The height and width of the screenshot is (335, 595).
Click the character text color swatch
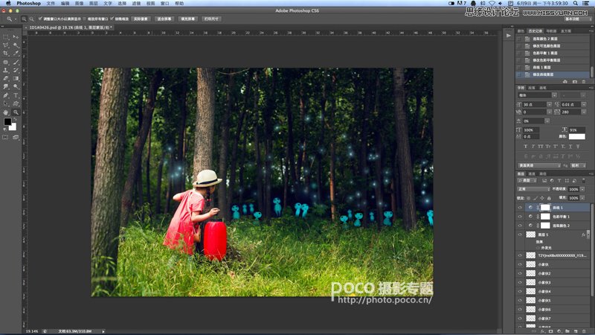(577, 136)
